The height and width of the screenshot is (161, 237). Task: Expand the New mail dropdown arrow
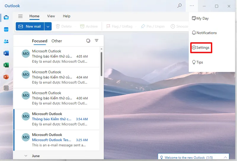[x=48, y=26]
